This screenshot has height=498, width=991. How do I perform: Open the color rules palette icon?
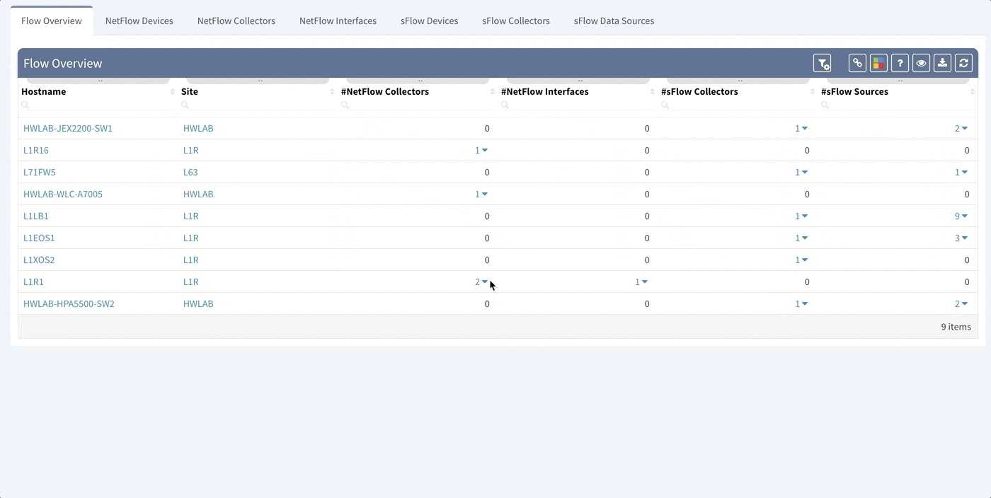[x=878, y=63]
